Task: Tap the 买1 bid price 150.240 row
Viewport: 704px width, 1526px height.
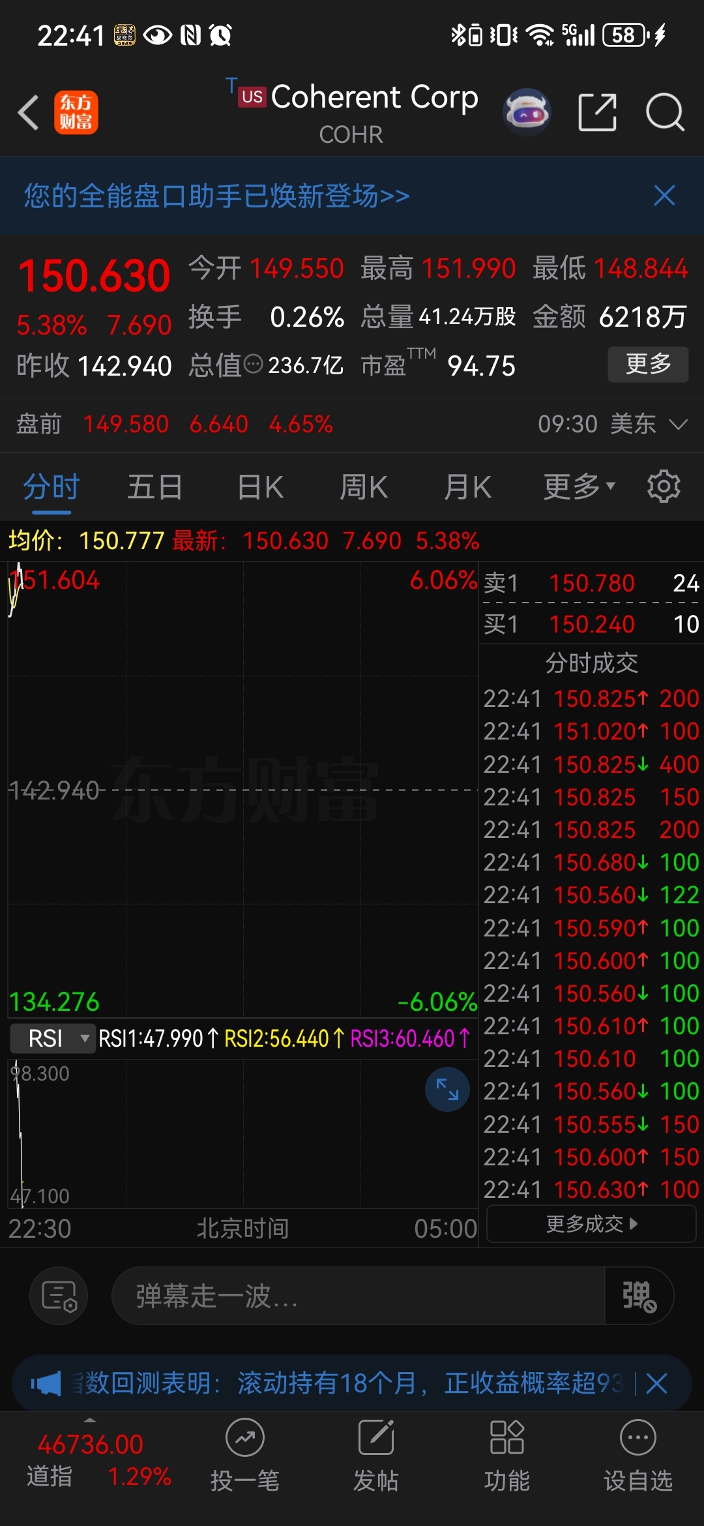Action: [x=591, y=624]
